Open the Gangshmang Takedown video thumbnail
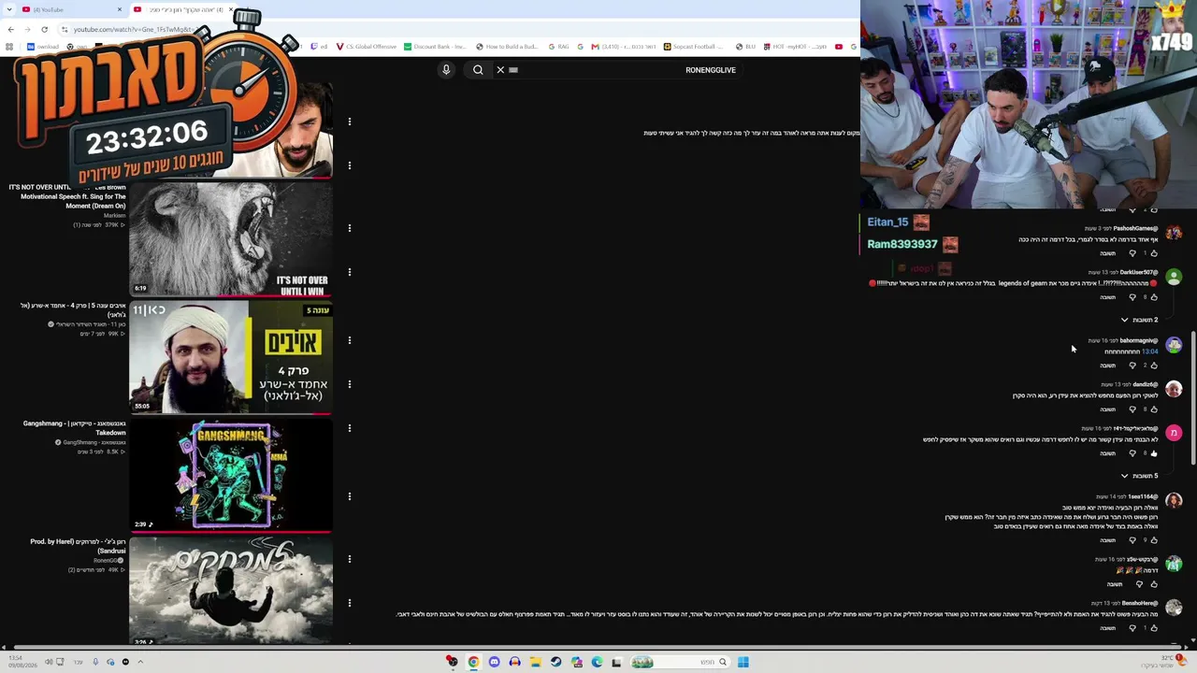 [231, 475]
